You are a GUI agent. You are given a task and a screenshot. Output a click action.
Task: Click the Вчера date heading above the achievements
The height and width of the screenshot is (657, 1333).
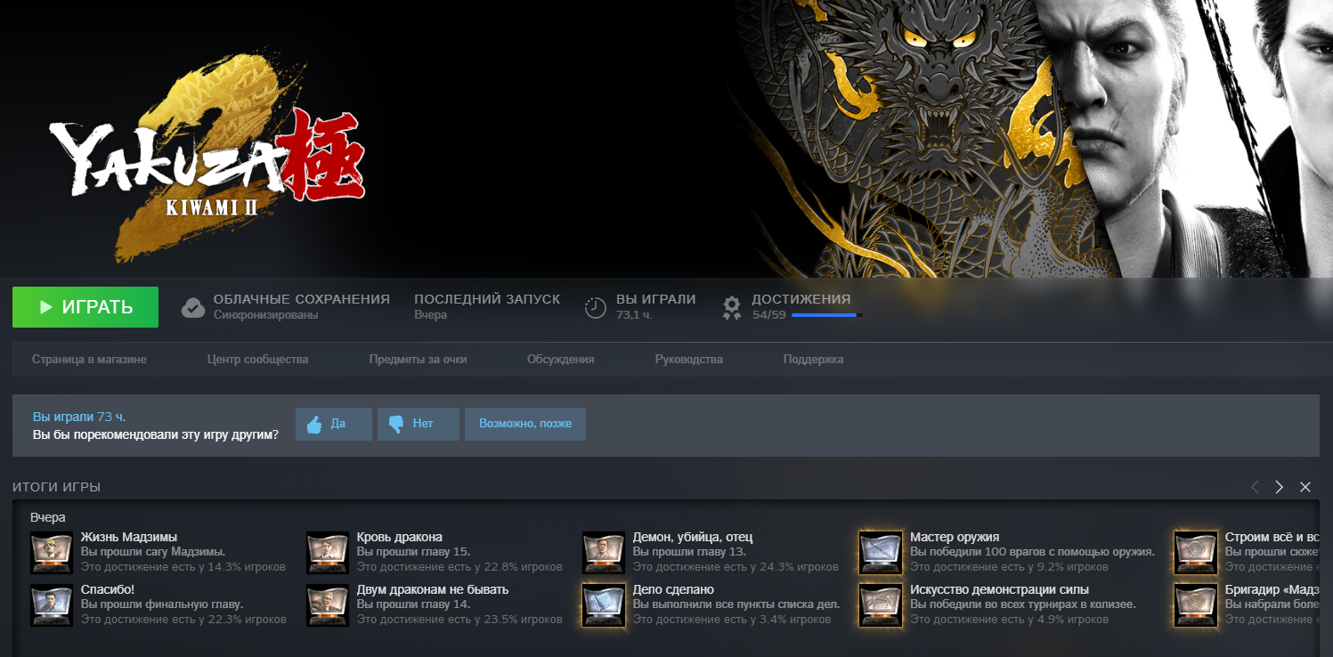coord(48,517)
